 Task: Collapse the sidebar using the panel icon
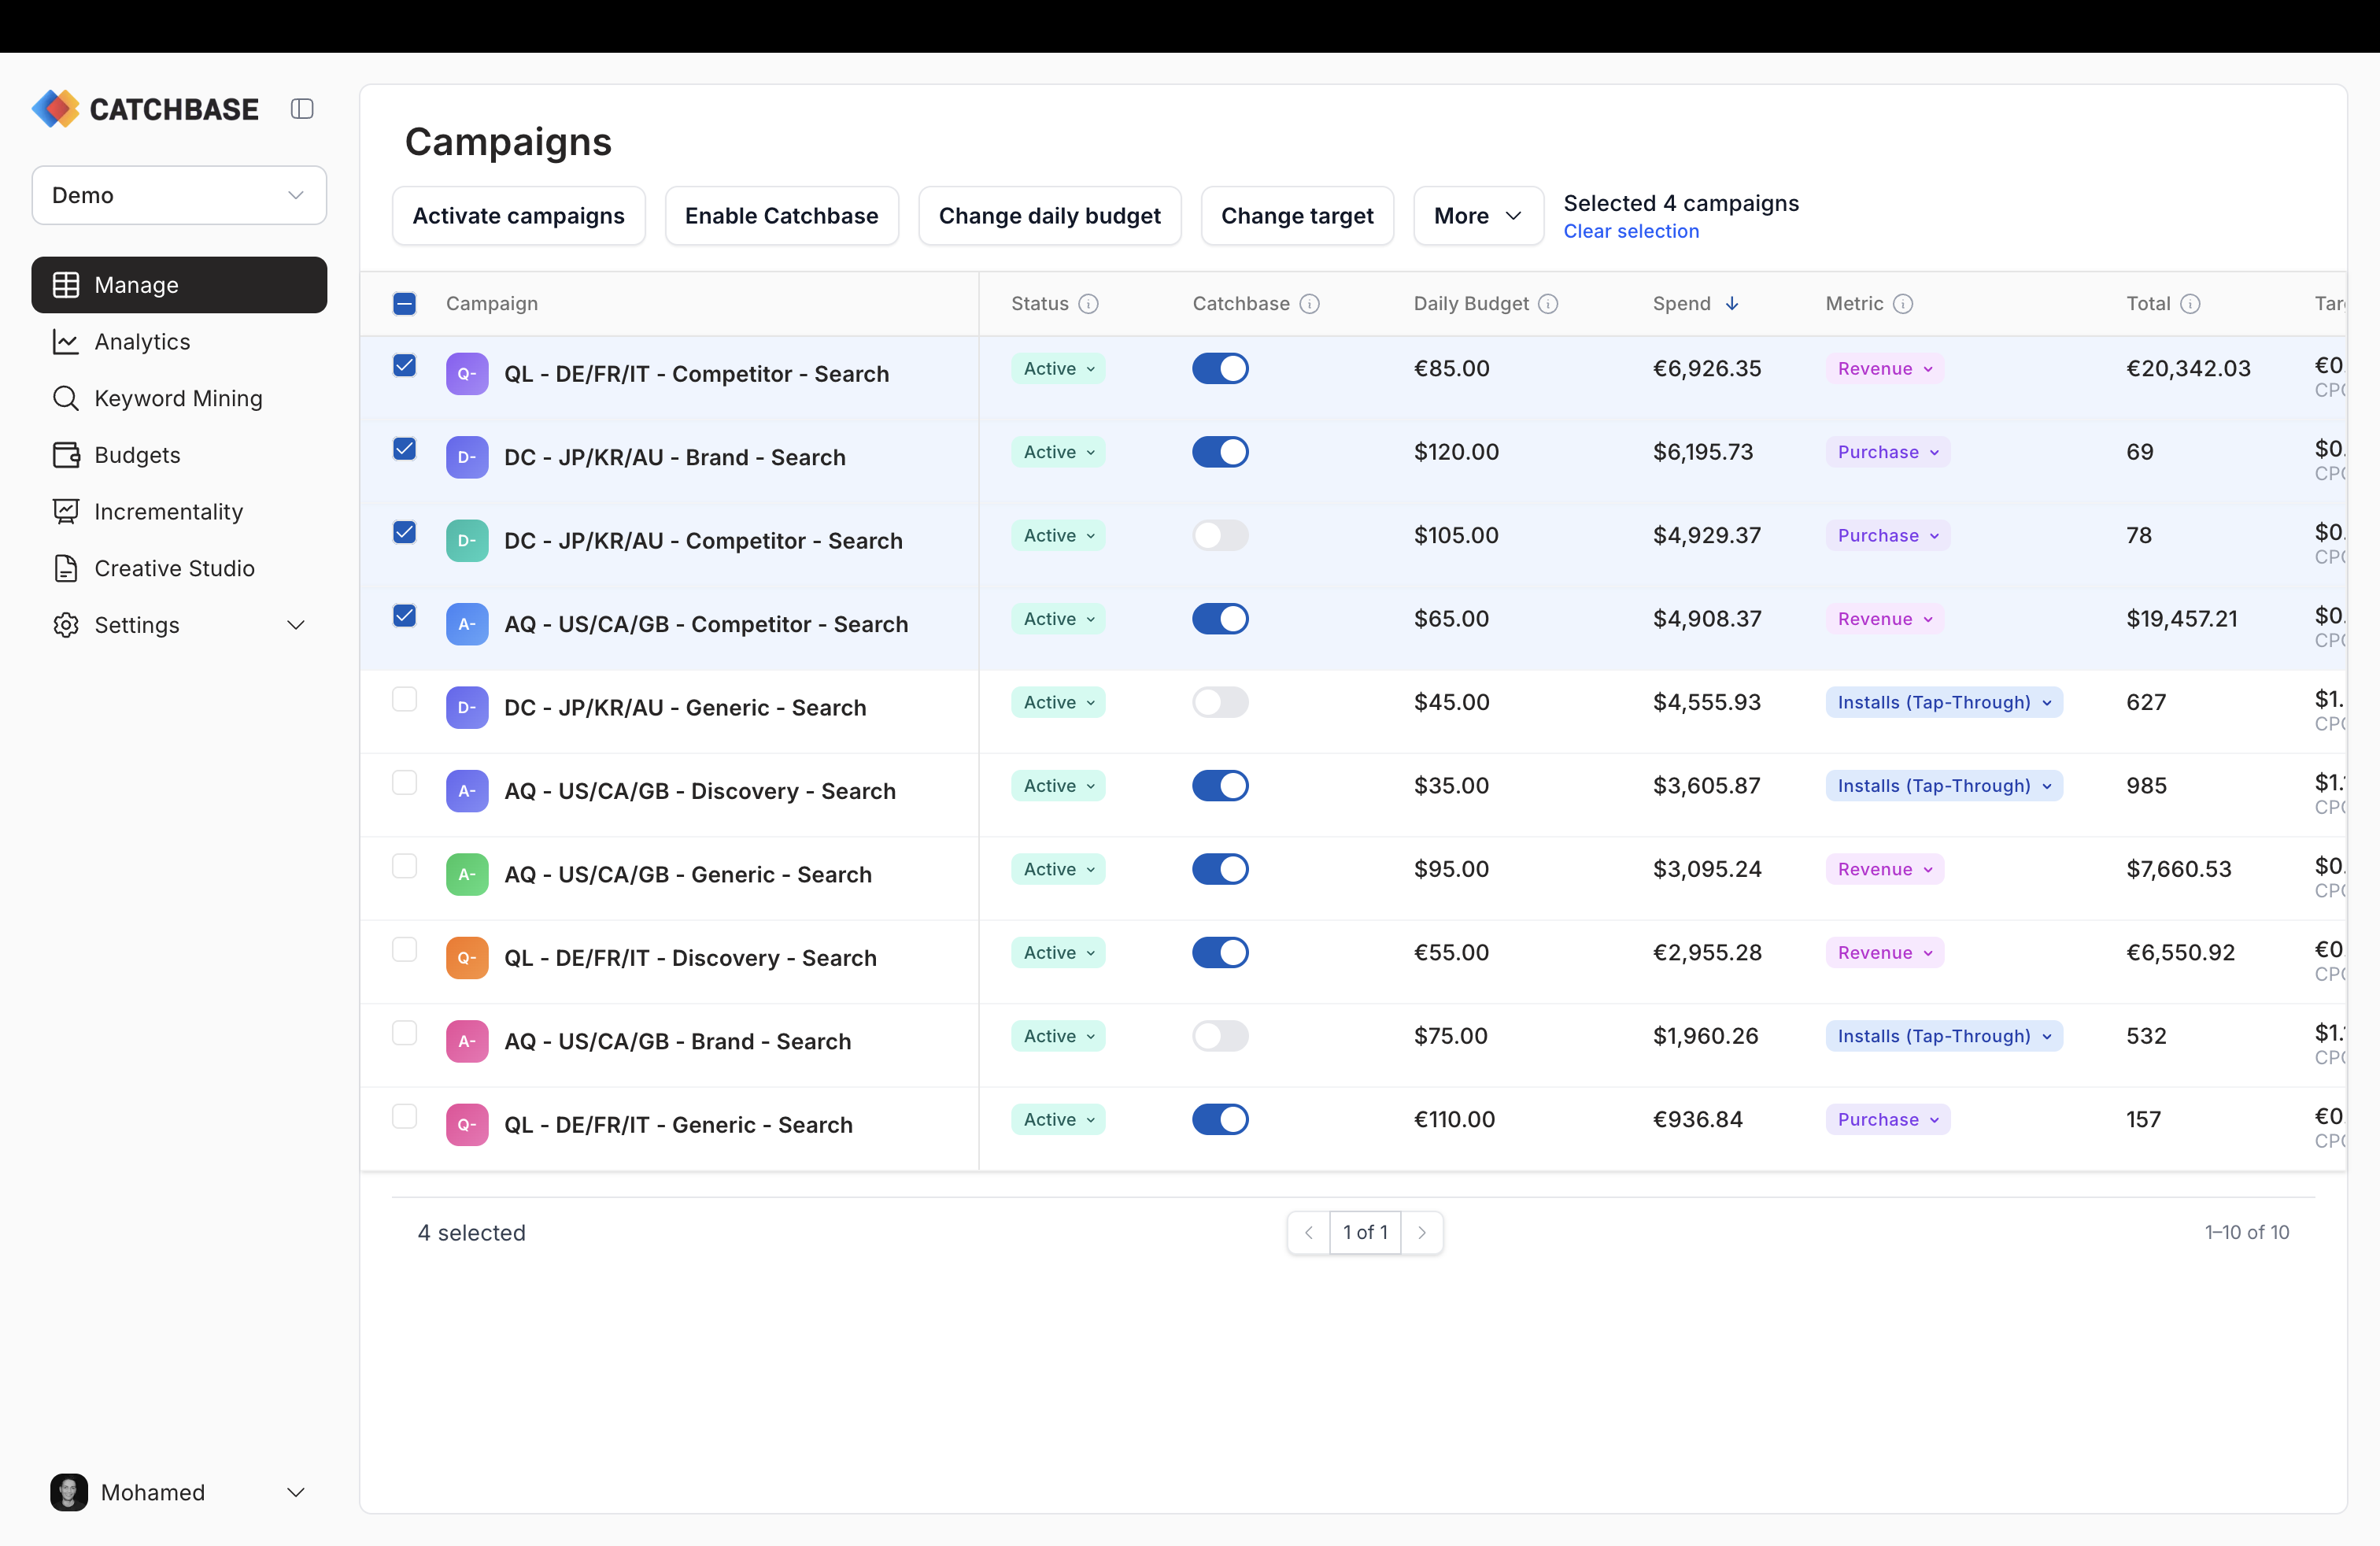(302, 108)
